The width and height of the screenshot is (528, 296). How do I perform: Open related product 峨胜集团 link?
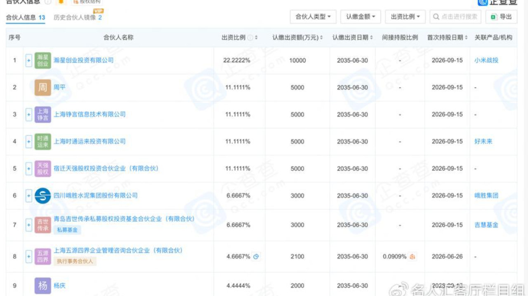coord(486,196)
